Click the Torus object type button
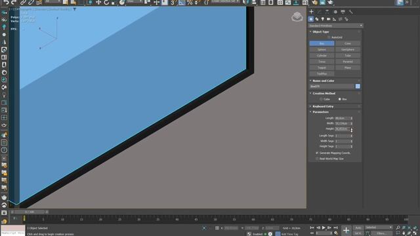Viewport: 420px width, 236px height. pyautogui.click(x=322, y=62)
